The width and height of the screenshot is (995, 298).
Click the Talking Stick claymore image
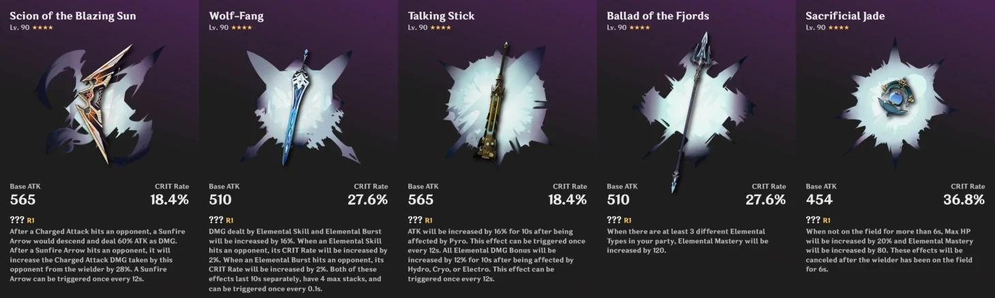[x=495, y=102]
